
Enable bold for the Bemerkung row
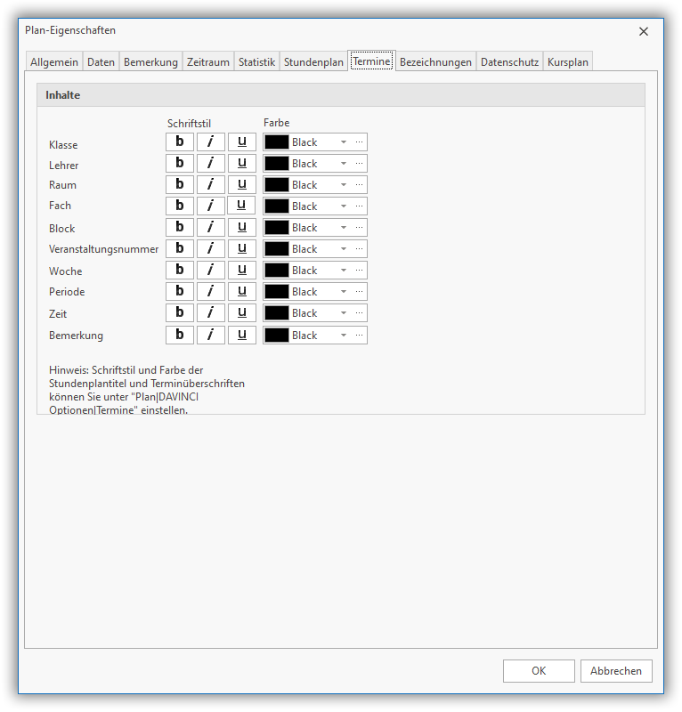point(180,335)
